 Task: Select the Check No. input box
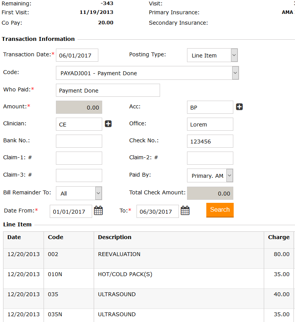coord(210,141)
